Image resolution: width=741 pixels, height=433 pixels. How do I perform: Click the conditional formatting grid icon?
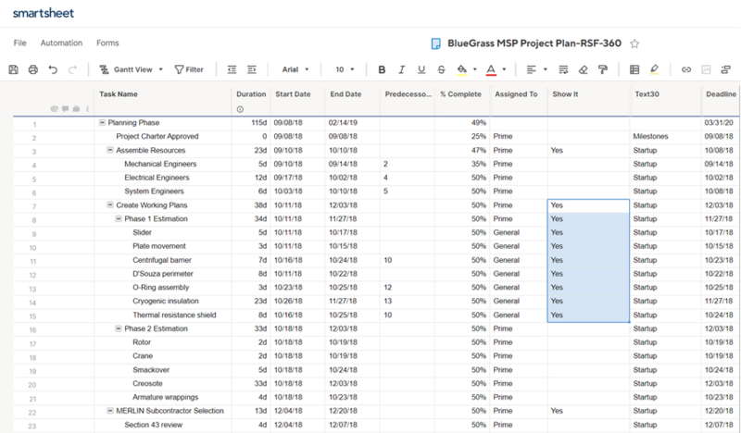click(634, 69)
